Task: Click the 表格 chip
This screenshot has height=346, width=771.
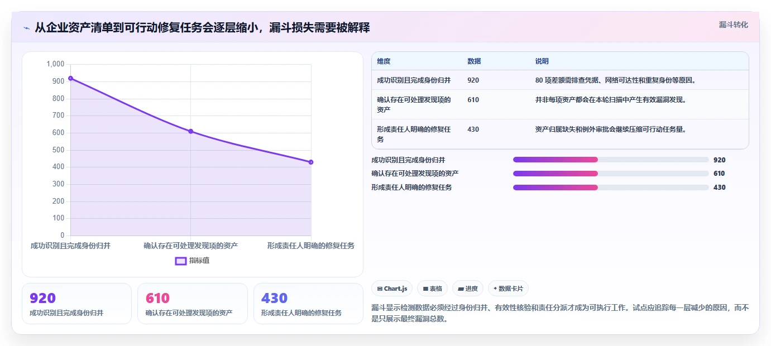Action: coord(433,289)
